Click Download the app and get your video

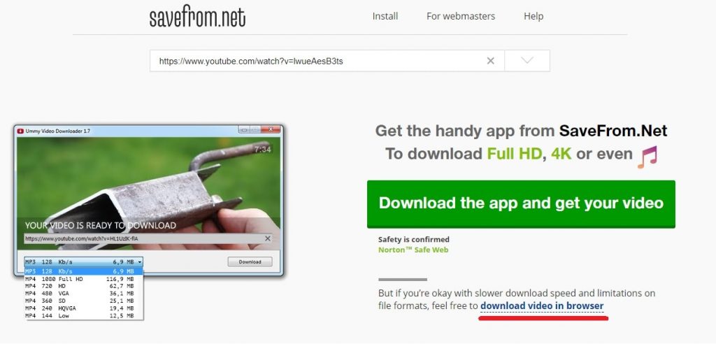click(x=521, y=203)
